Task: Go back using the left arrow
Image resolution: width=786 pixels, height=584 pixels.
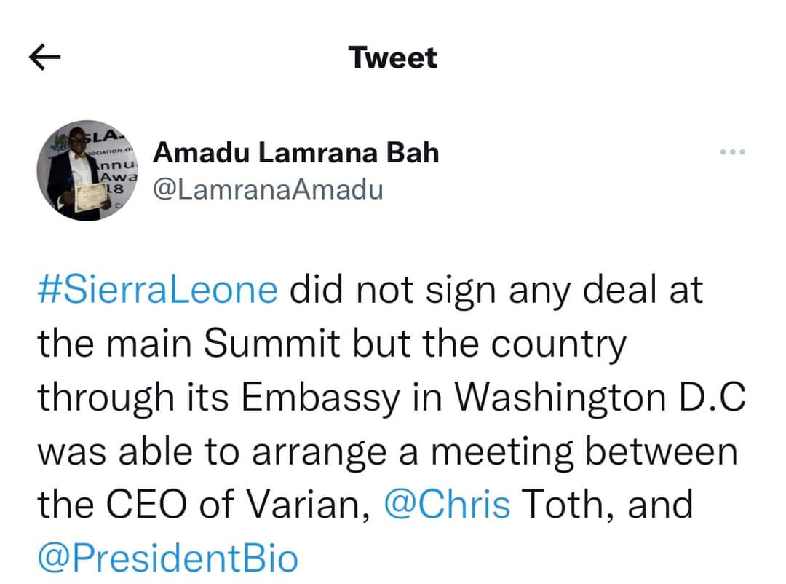Action: click(45, 58)
